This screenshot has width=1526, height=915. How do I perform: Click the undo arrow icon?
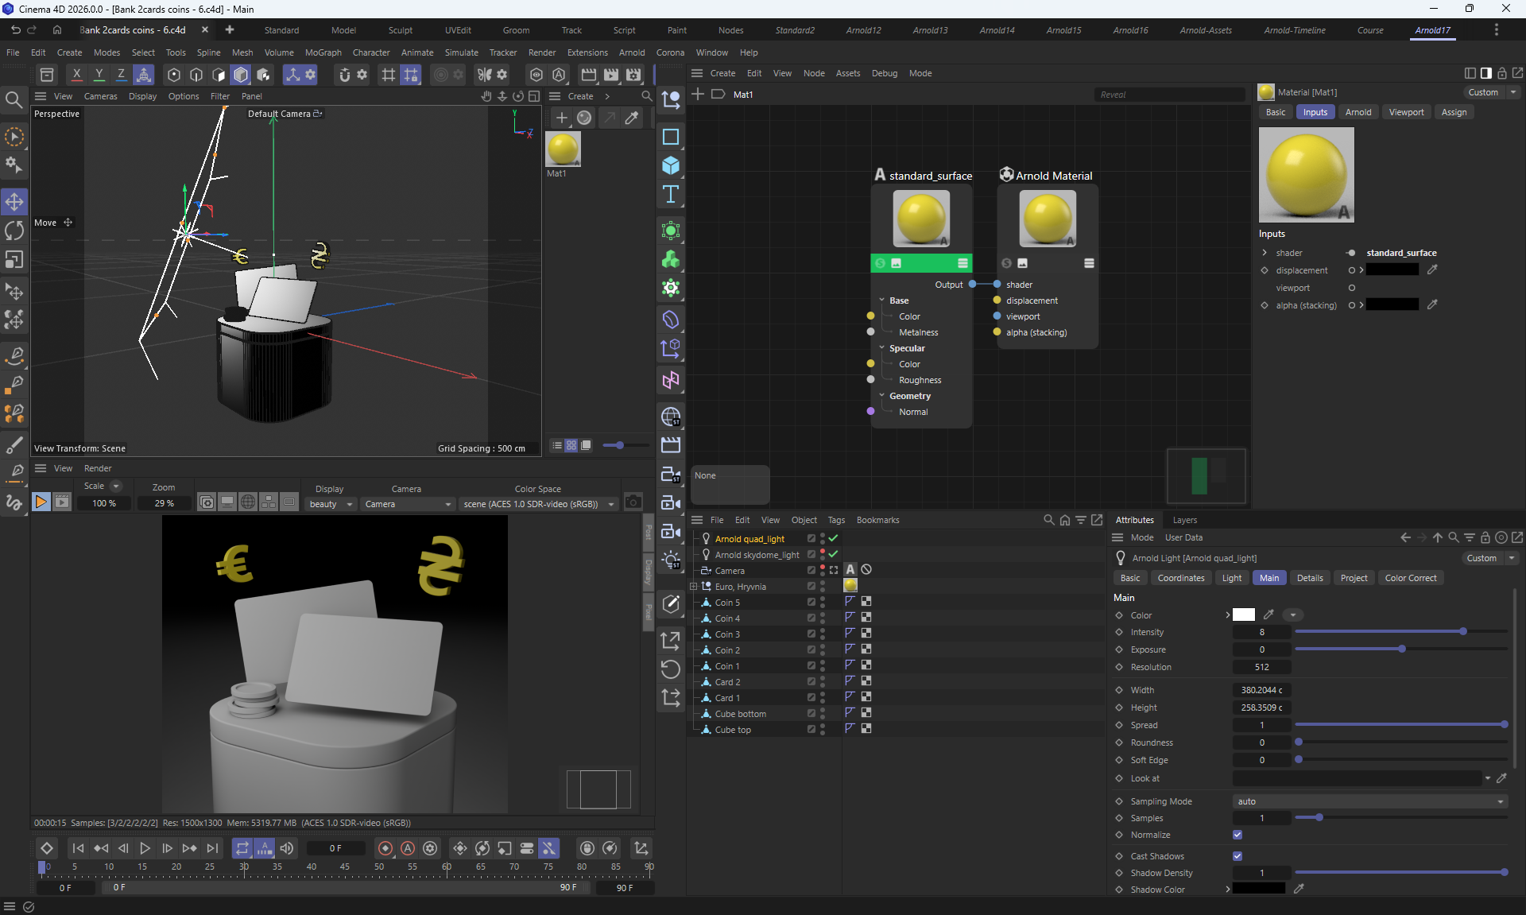point(15,29)
